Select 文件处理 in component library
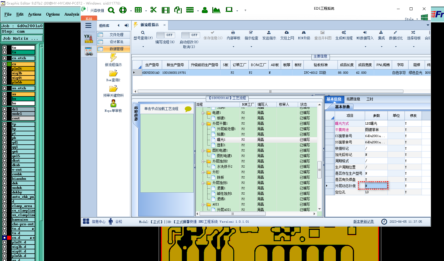 tap(114, 35)
